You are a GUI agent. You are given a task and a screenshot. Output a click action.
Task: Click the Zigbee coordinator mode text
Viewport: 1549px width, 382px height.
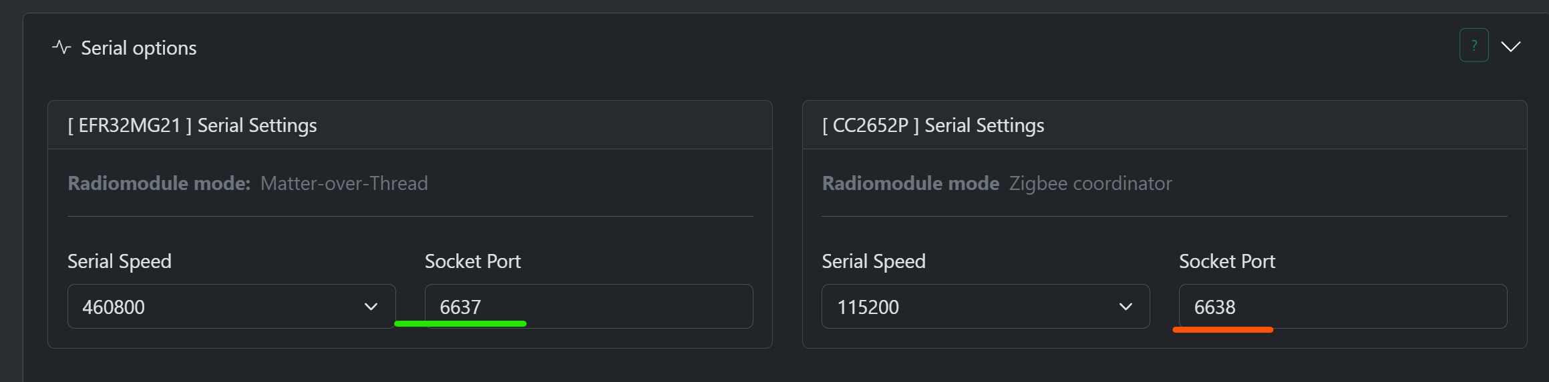coord(1090,183)
